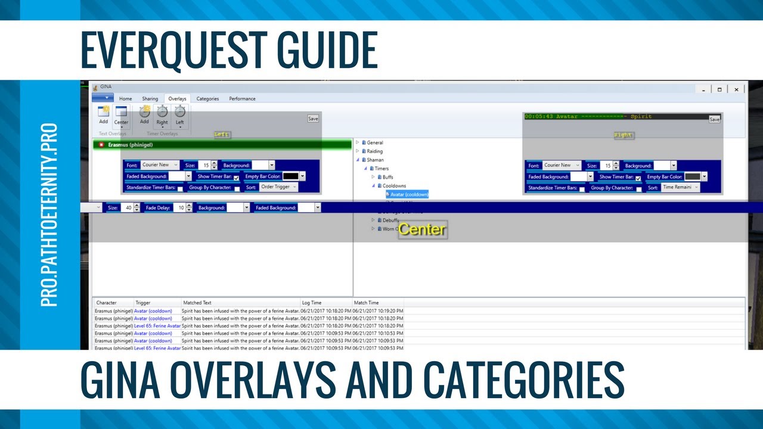This screenshot has height=429, width=763.
Task: Toggle Standardize Timer Bars in Right overlay
Action: [582, 189]
